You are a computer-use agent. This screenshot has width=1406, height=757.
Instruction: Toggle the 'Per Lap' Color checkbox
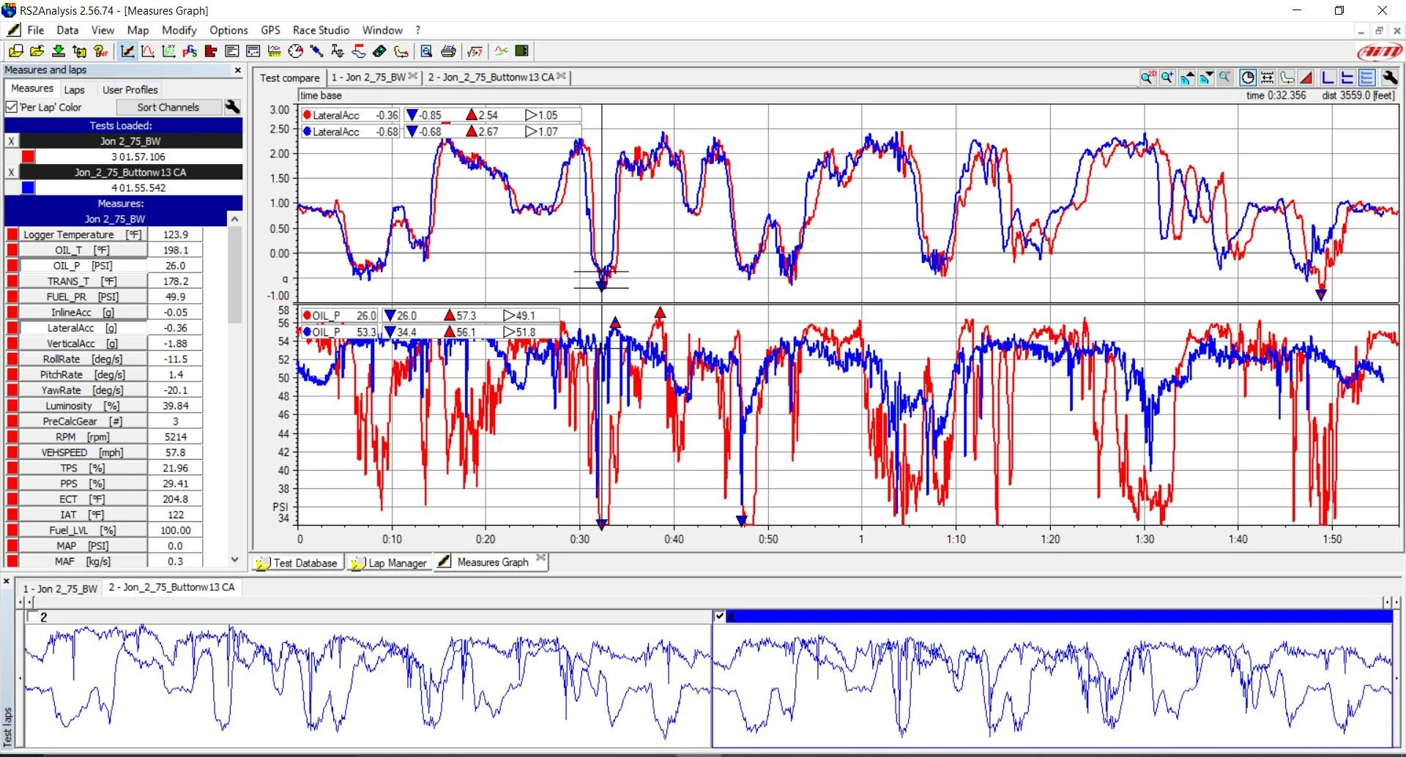[x=11, y=107]
